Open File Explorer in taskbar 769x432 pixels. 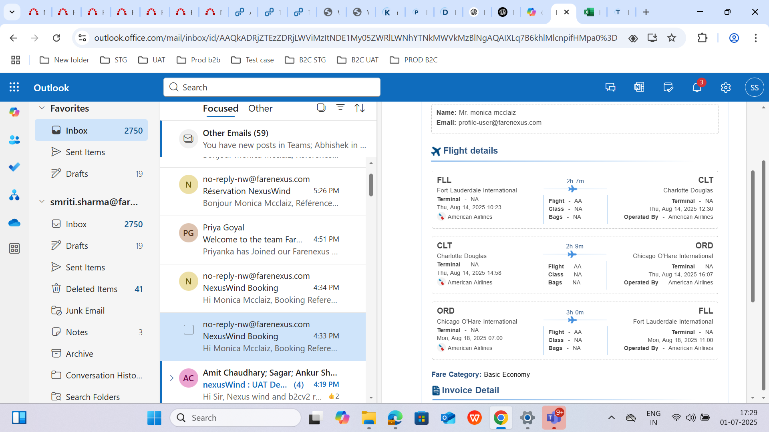tap(368, 418)
